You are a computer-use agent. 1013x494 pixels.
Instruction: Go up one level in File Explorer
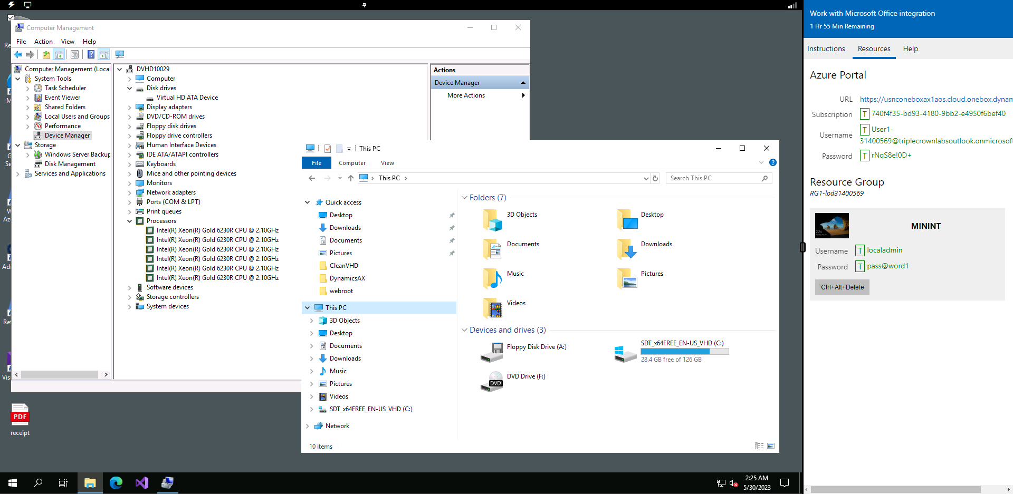[x=351, y=178]
